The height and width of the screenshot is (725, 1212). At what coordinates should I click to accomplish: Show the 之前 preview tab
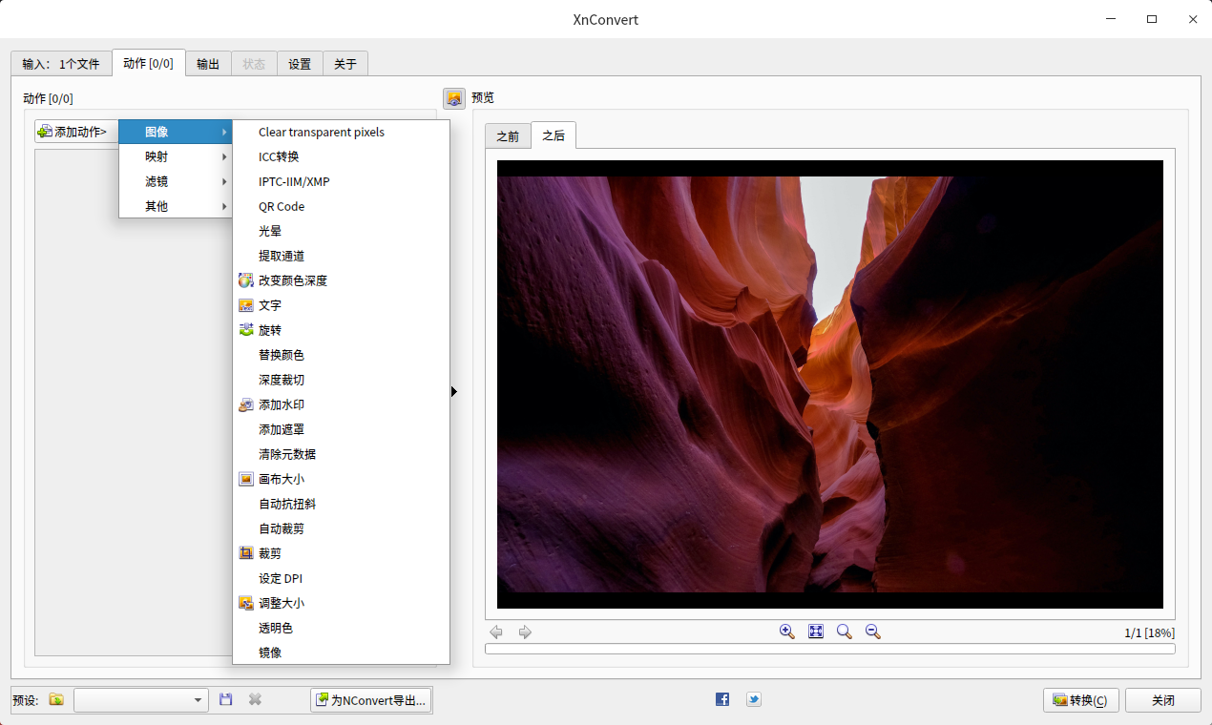(508, 136)
